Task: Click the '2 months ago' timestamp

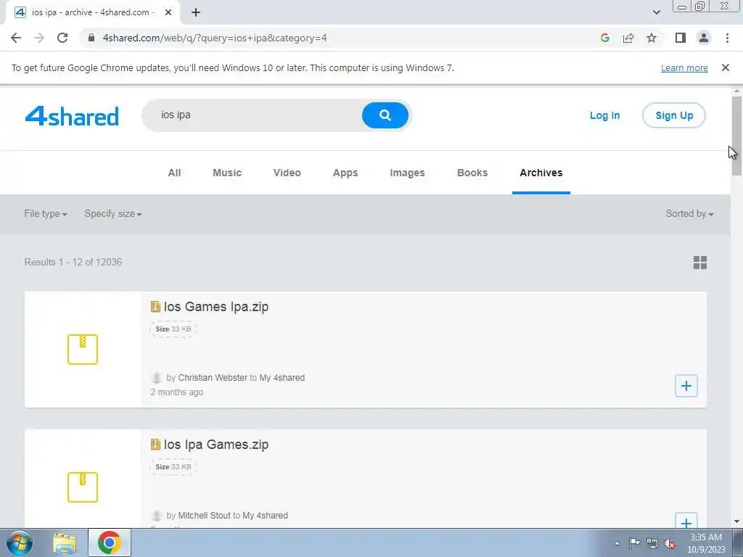Action: 177,392
